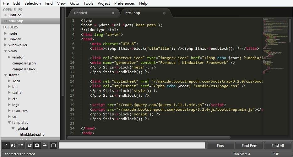Expand the vendor folder
The image size is (293, 157).
(x=9, y=57)
